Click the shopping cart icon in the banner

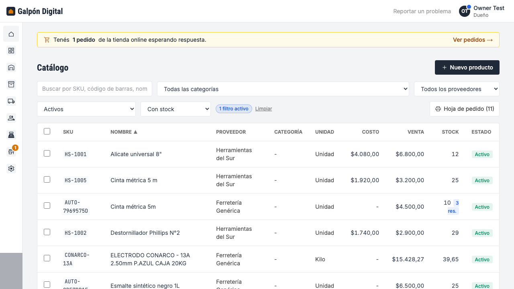click(x=47, y=40)
